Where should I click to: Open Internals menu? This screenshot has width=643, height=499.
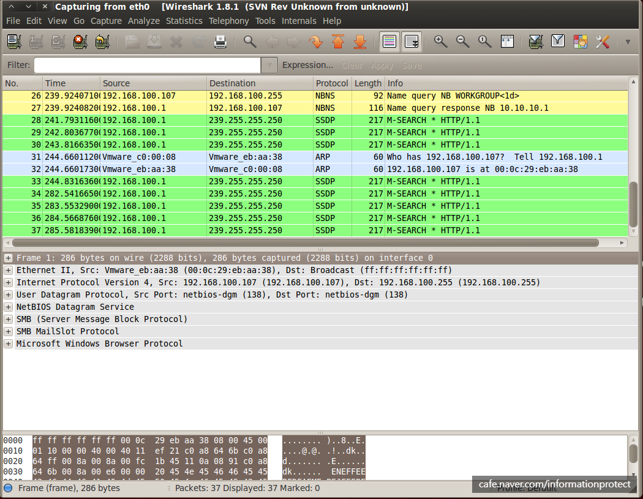pyautogui.click(x=299, y=21)
